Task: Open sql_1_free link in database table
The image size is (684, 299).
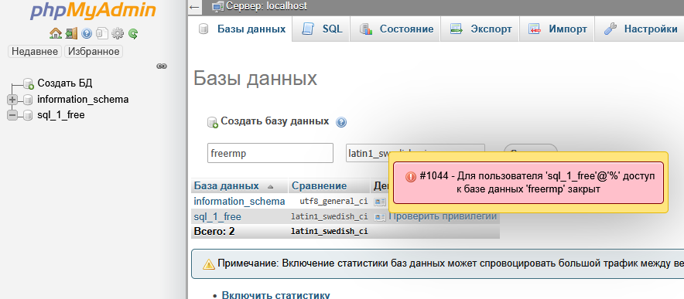Action: [217, 217]
